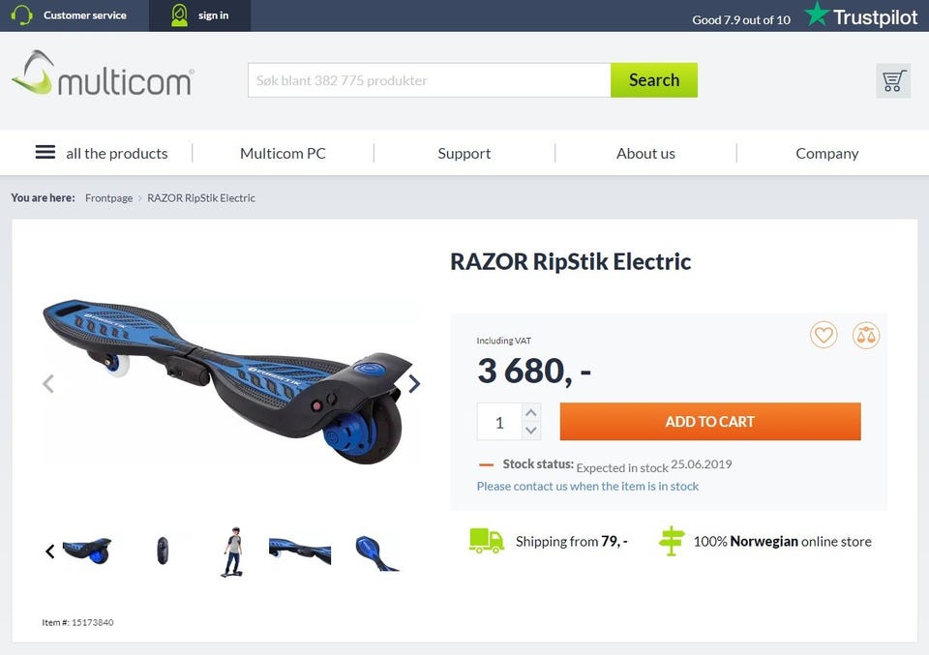Click 'Please contact us when in stock' link
The width and height of the screenshot is (929, 655).
(x=587, y=487)
